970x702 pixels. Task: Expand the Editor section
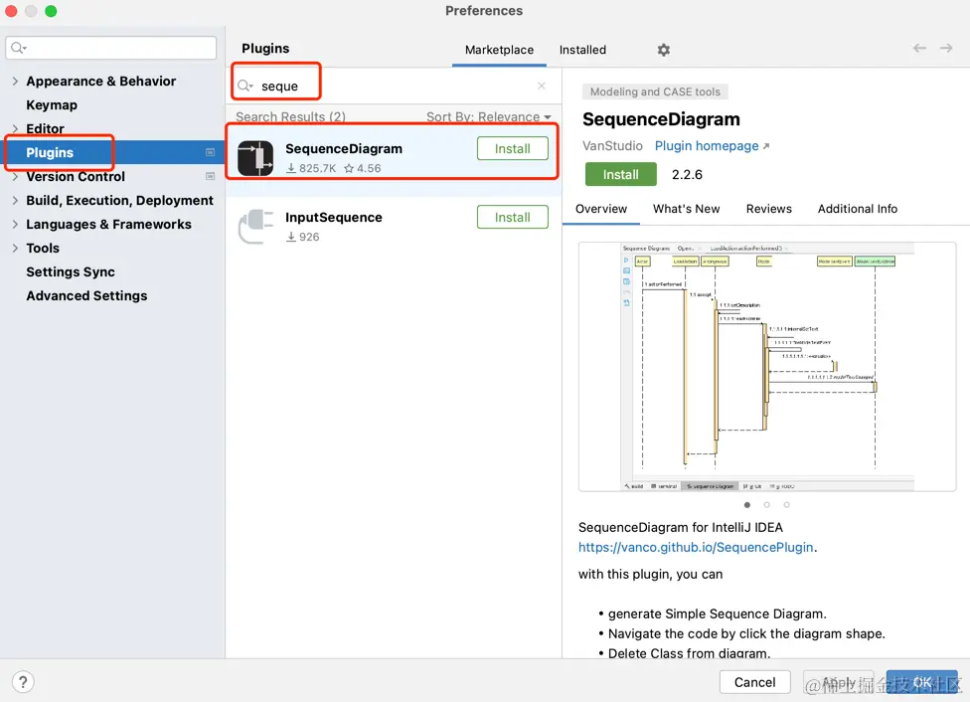tap(15, 128)
